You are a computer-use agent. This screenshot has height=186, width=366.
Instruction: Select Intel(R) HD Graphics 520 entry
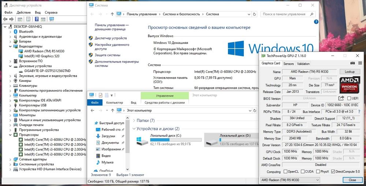[x=42, y=56]
